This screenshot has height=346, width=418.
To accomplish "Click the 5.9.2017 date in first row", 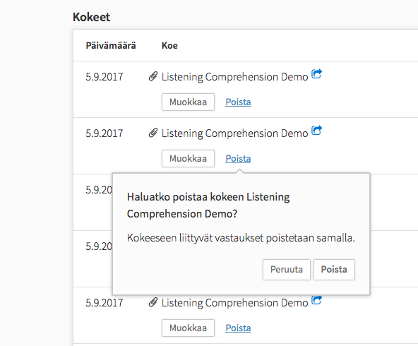I will pyautogui.click(x=104, y=77).
